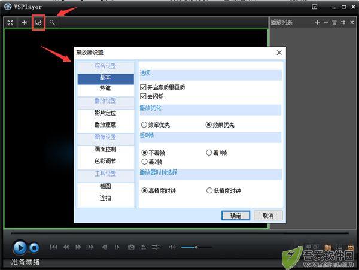The height and width of the screenshot is (270, 359).
Task: Click the magnifier search icon
Action: point(52,22)
